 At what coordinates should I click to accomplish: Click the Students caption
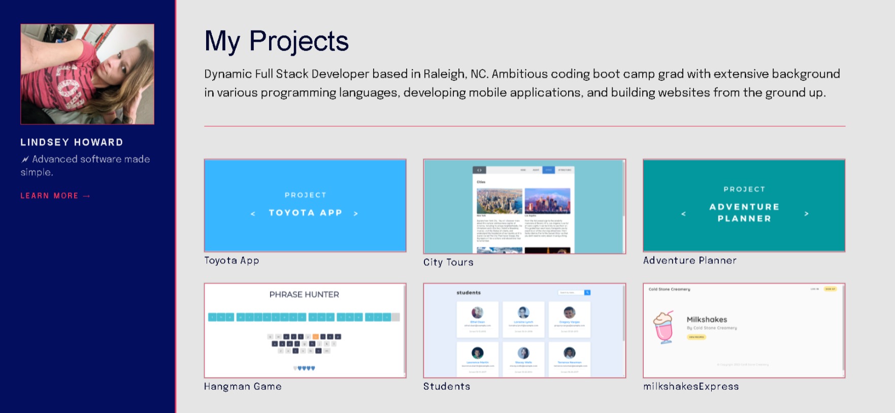point(447,386)
